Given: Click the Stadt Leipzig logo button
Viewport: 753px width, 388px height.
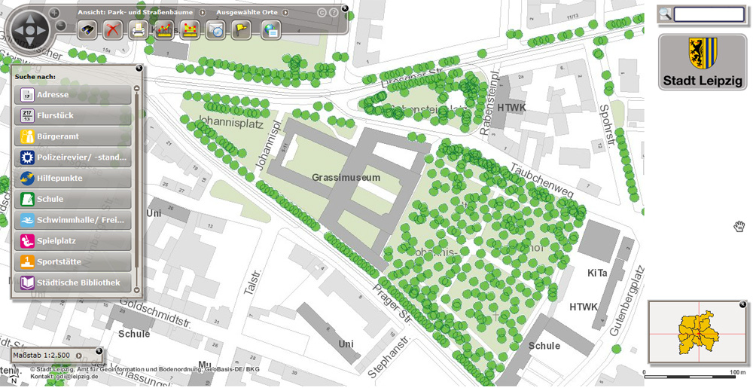Looking at the screenshot, I should pyautogui.click(x=703, y=62).
